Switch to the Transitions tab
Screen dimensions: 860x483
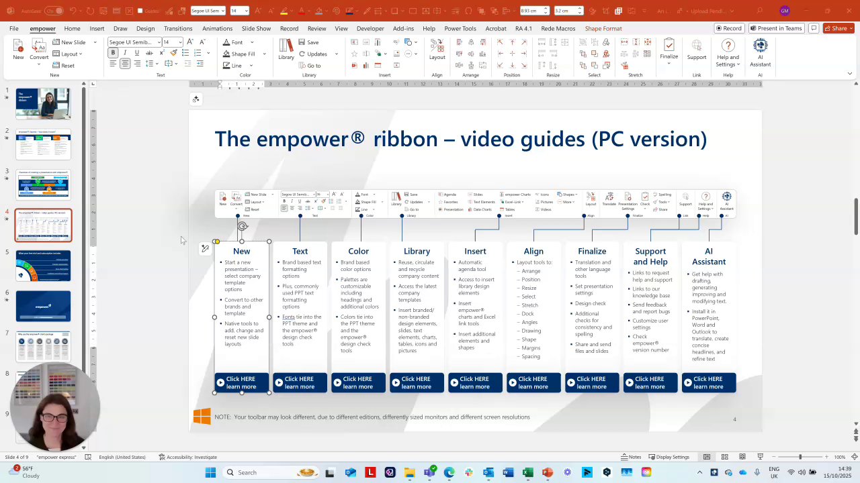click(x=178, y=28)
